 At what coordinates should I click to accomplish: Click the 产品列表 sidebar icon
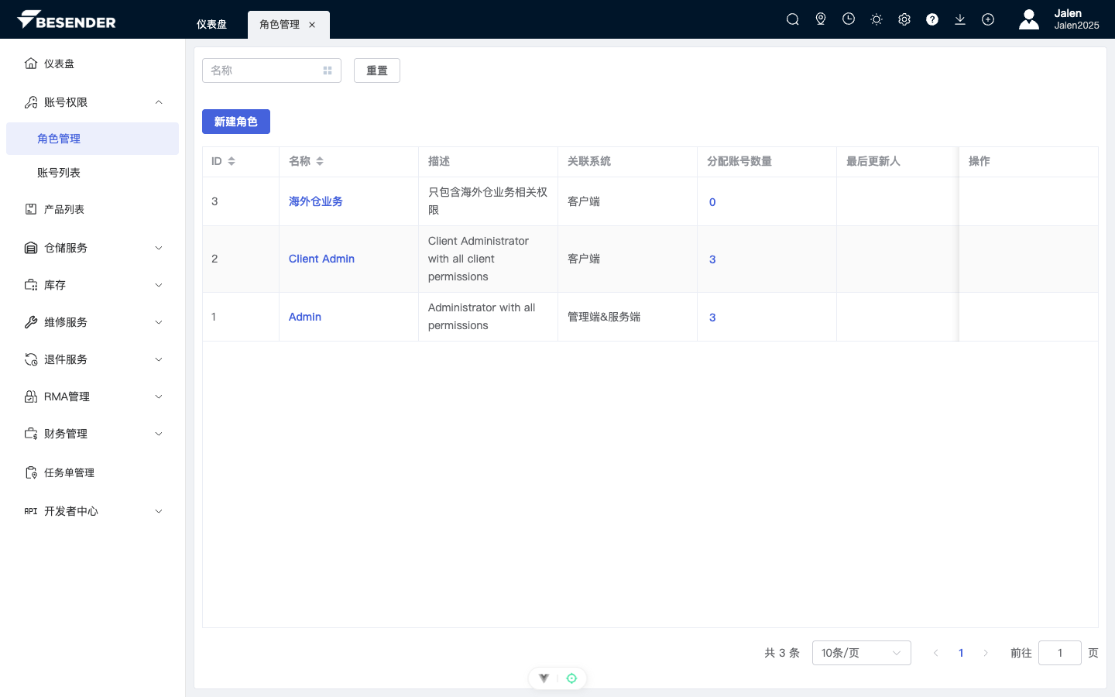click(31, 209)
